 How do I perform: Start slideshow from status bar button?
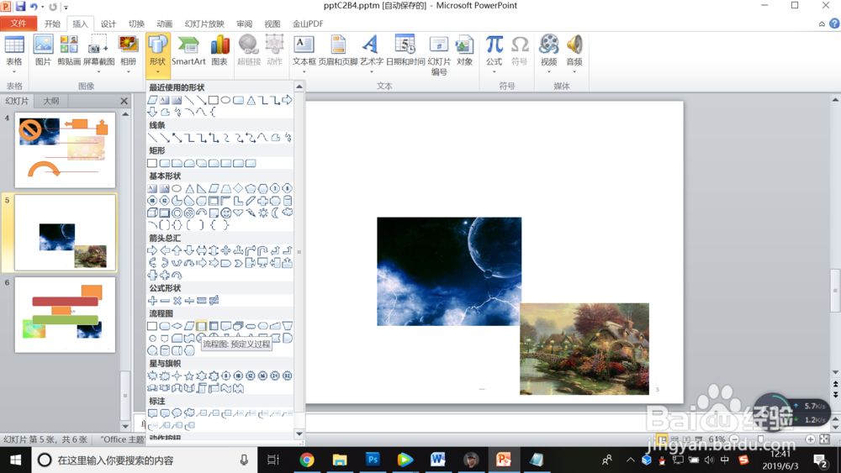pyautogui.click(x=698, y=439)
